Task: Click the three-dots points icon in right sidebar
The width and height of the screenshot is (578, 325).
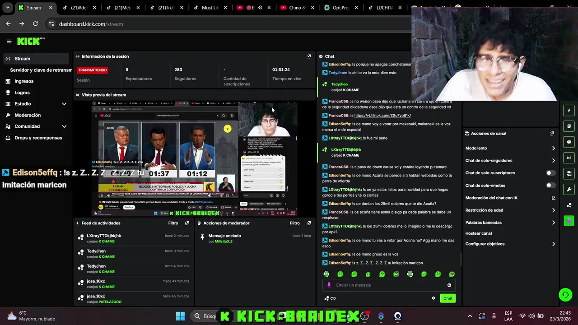Action: tap(569, 205)
